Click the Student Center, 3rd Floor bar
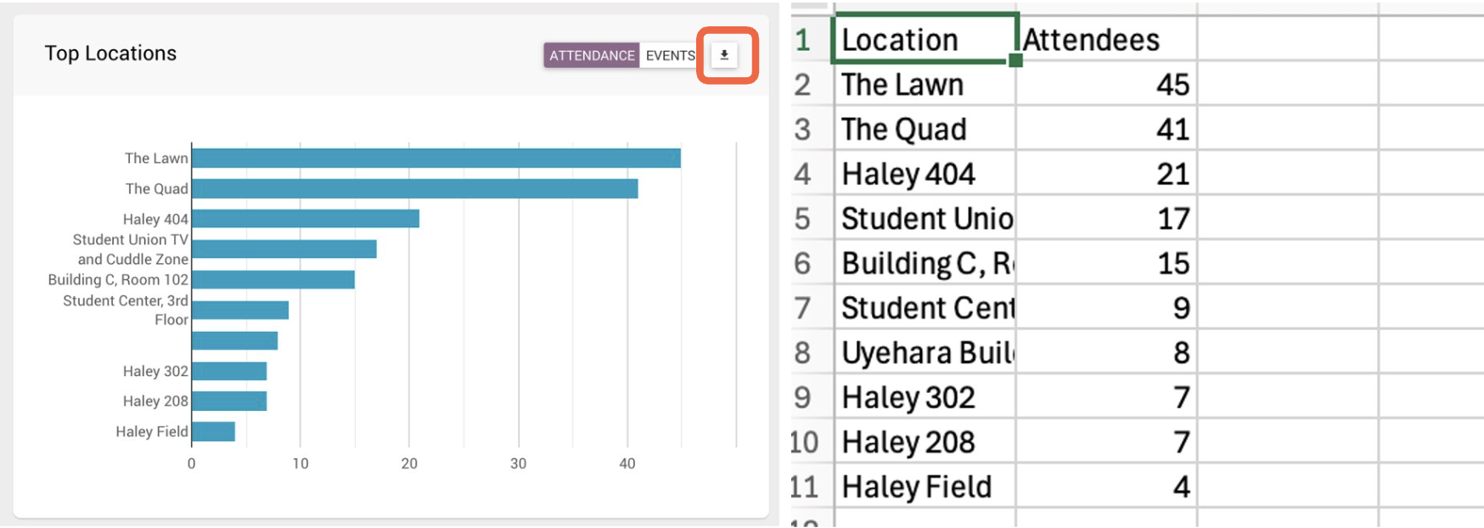1484x528 pixels. pyautogui.click(x=240, y=310)
